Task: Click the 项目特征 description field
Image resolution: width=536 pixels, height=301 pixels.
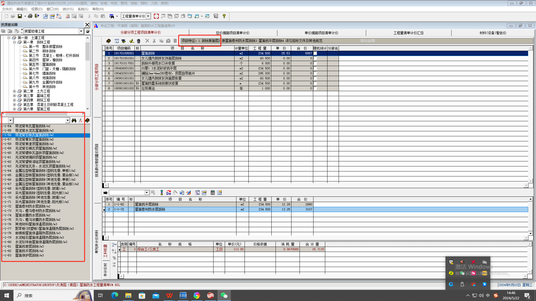Action: [x=356, y=41]
